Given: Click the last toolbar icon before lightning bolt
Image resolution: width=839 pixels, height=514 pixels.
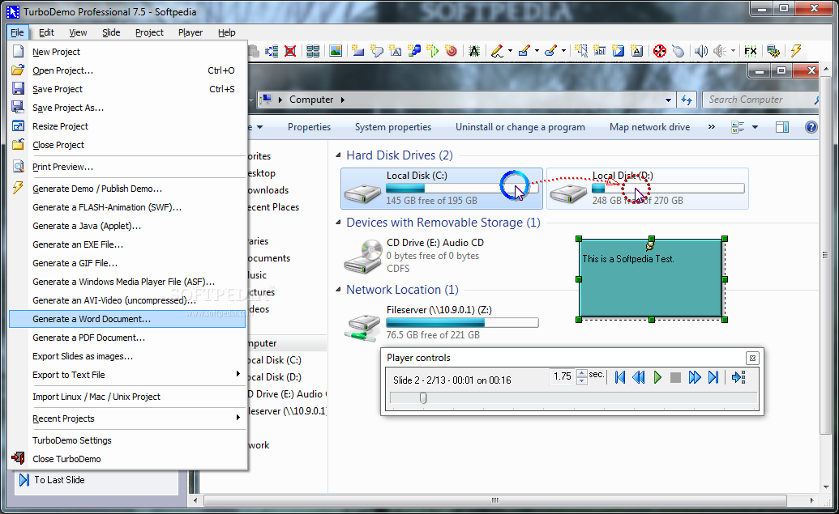Looking at the screenshot, I should 773,51.
